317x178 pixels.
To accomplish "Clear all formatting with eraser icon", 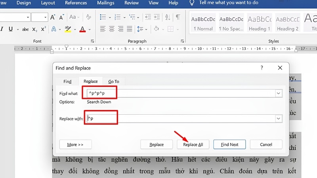I will pyautogui.click(x=88, y=17).
